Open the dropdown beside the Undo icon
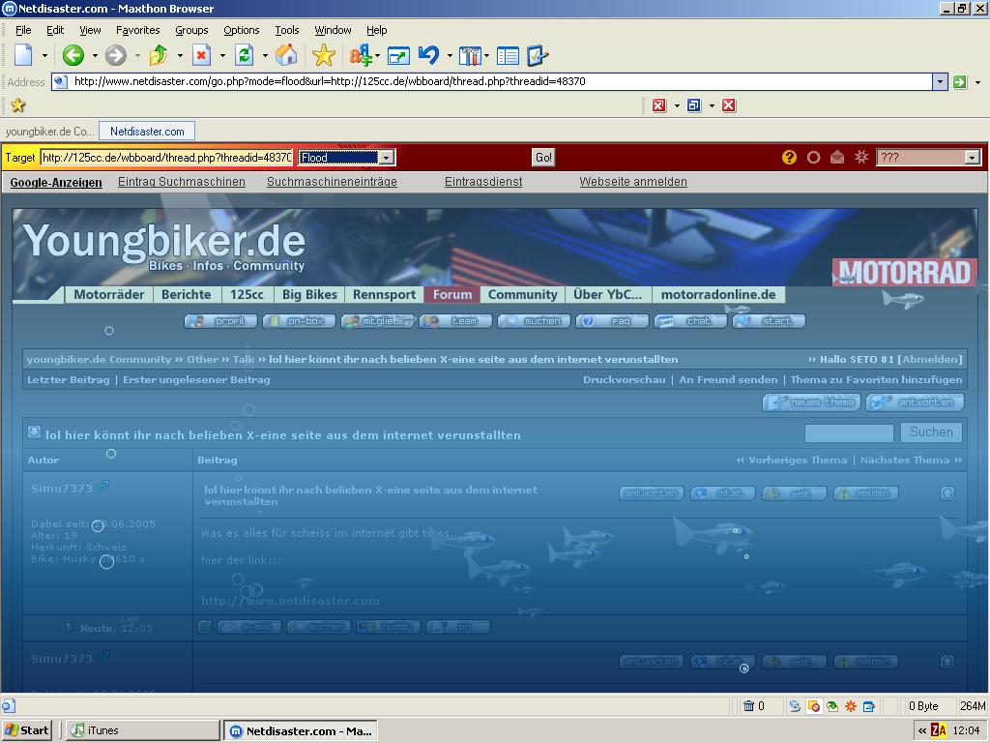The height and width of the screenshot is (743, 990). coord(450,55)
